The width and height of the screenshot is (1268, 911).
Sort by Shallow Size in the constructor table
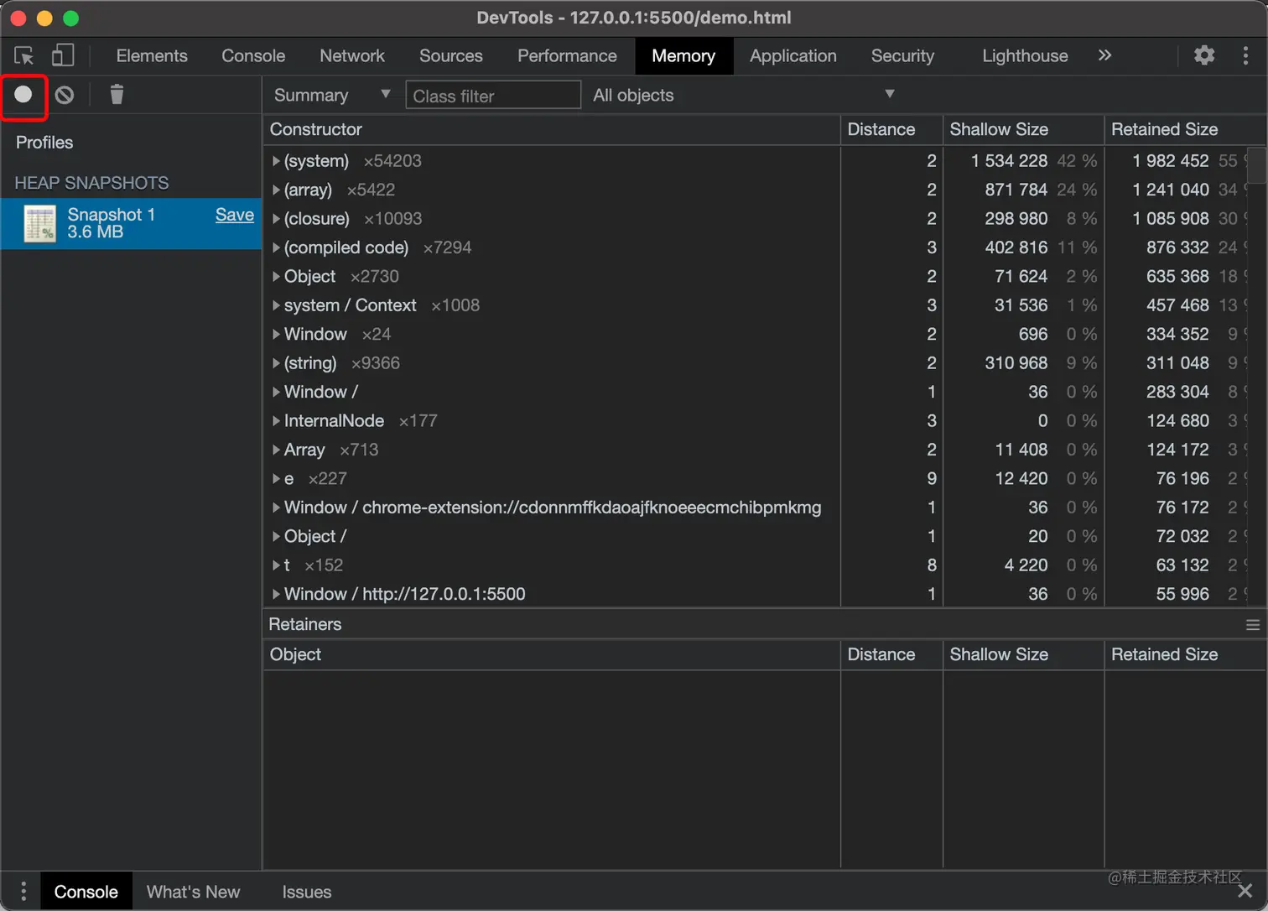[x=1023, y=129]
